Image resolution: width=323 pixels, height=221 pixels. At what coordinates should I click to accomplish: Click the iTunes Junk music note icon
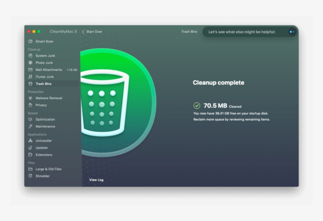tap(30, 77)
